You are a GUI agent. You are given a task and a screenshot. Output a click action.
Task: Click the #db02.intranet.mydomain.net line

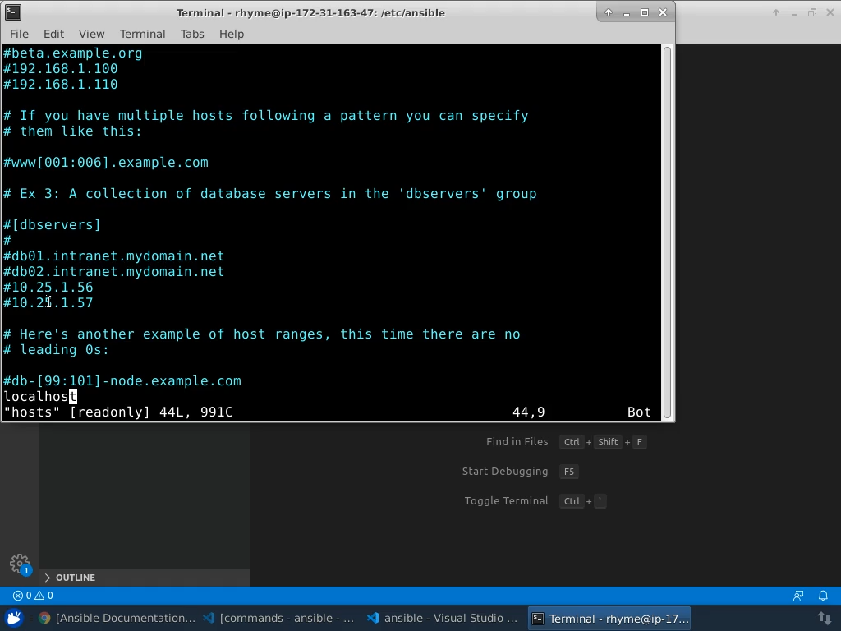(113, 271)
